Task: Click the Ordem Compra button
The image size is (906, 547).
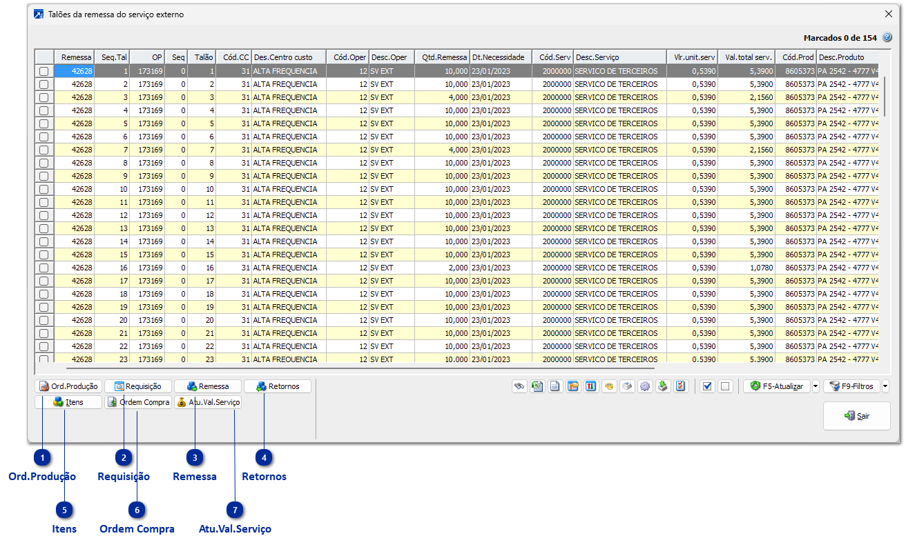Action: [138, 402]
